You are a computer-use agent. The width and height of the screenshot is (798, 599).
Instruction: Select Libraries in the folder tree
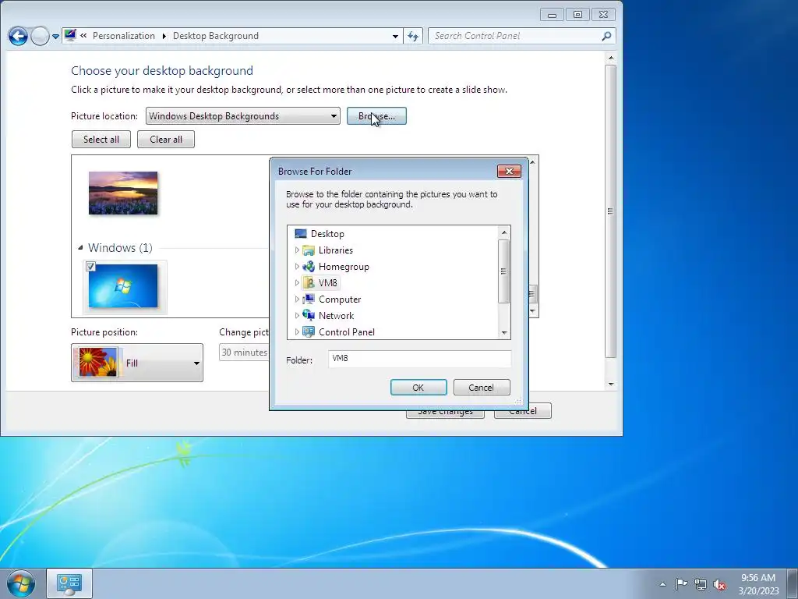tap(335, 250)
